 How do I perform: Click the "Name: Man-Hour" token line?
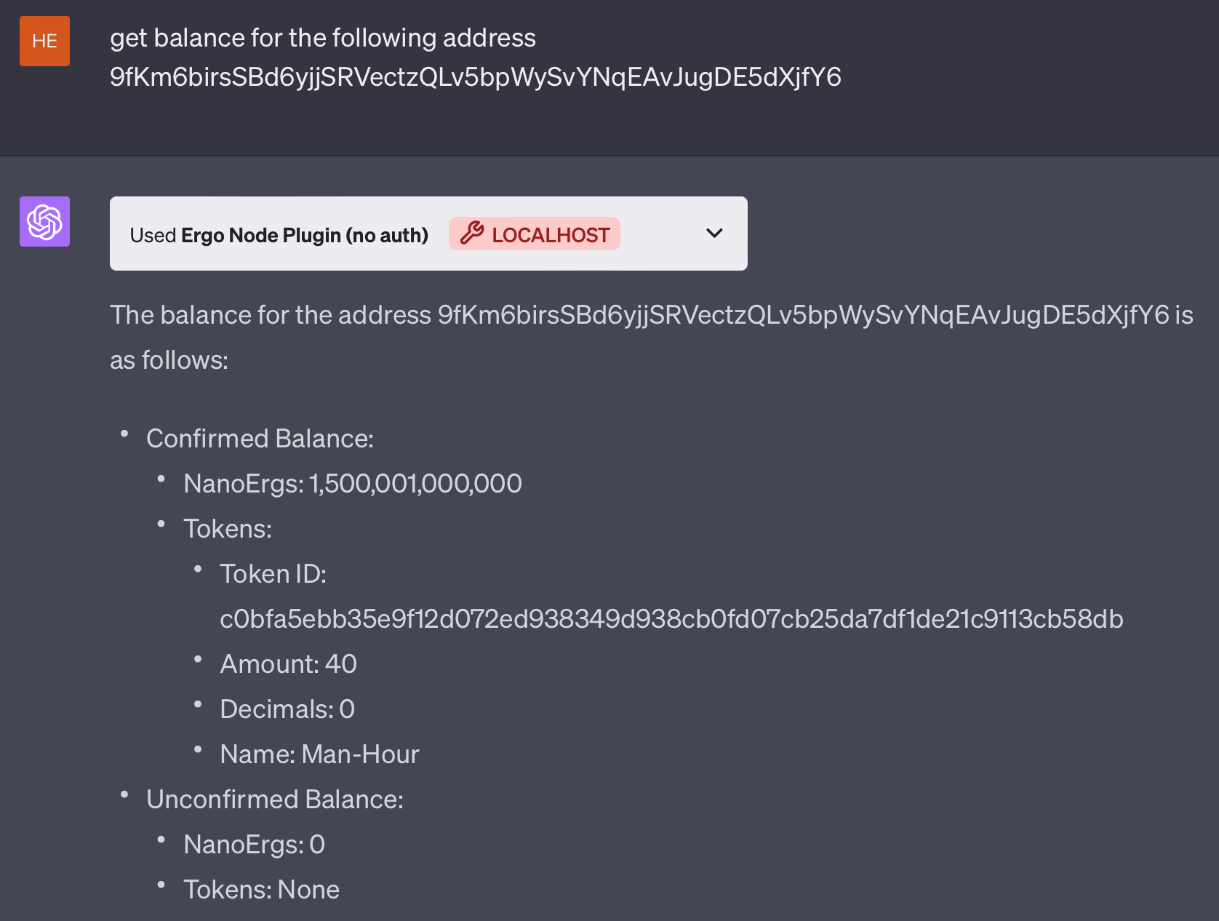[x=319, y=754]
